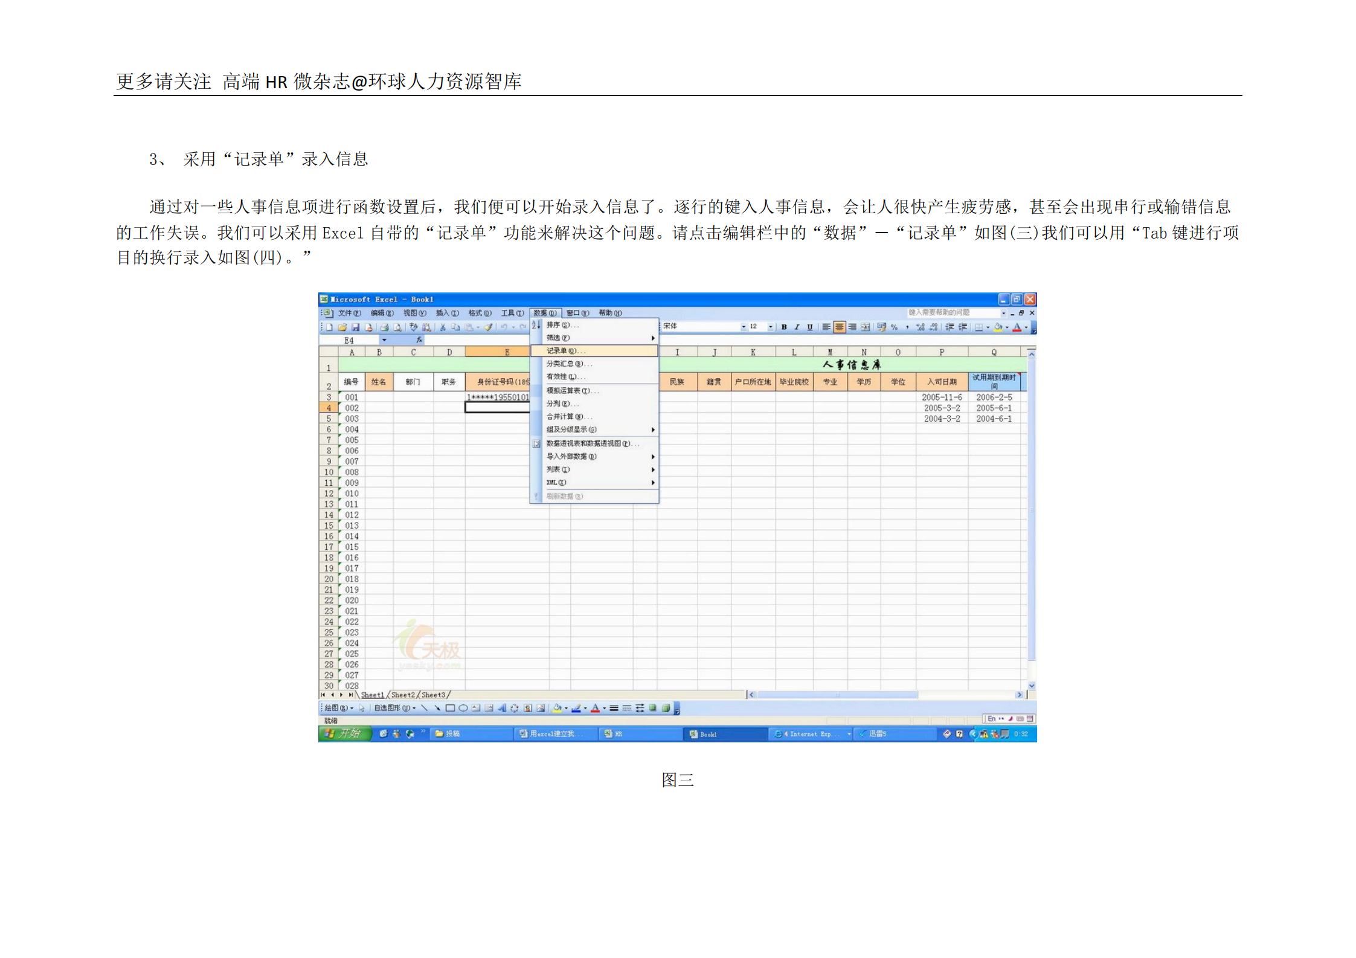The width and height of the screenshot is (1356, 958).
Task: Toggle Bold formatting
Action: 784,327
